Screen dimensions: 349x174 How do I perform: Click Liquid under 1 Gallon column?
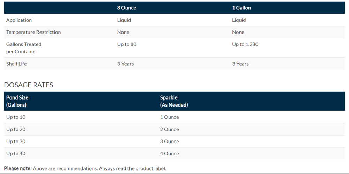coord(239,20)
